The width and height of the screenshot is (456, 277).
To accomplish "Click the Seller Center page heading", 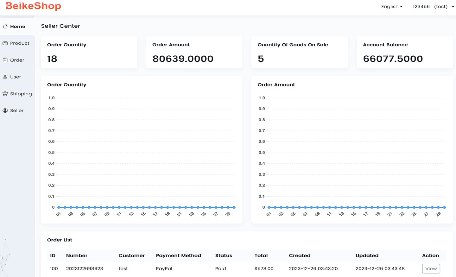I will tap(60, 26).
